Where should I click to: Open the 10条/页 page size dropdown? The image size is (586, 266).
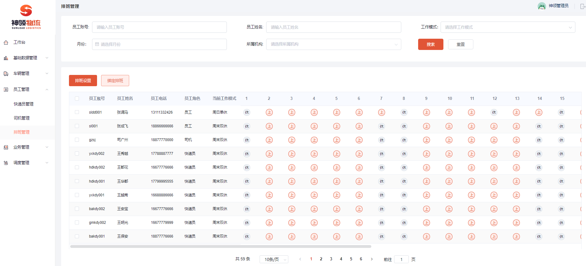274,259
